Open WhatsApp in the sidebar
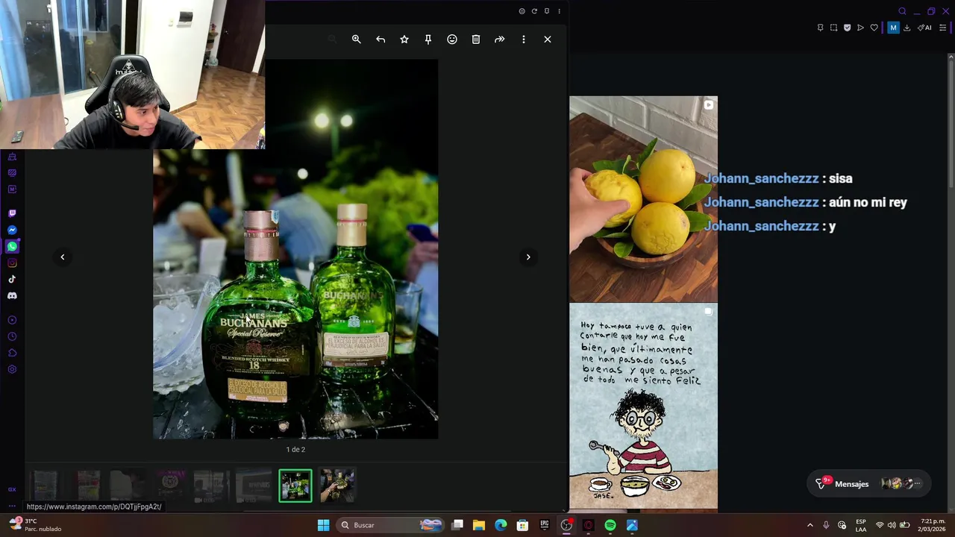The width and height of the screenshot is (955, 537). coord(12,246)
